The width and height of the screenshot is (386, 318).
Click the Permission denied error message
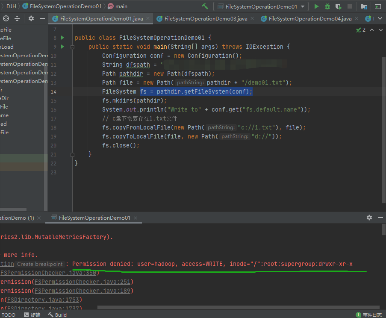212,264
